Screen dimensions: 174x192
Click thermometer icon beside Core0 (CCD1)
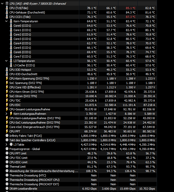(11, 26)
